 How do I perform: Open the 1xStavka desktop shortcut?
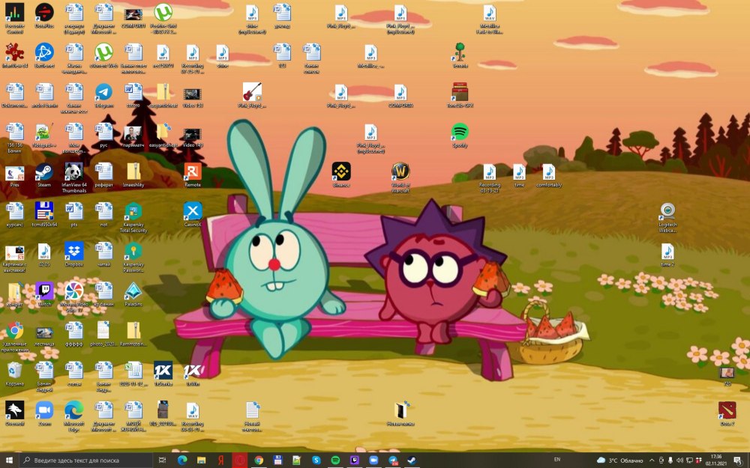(163, 374)
